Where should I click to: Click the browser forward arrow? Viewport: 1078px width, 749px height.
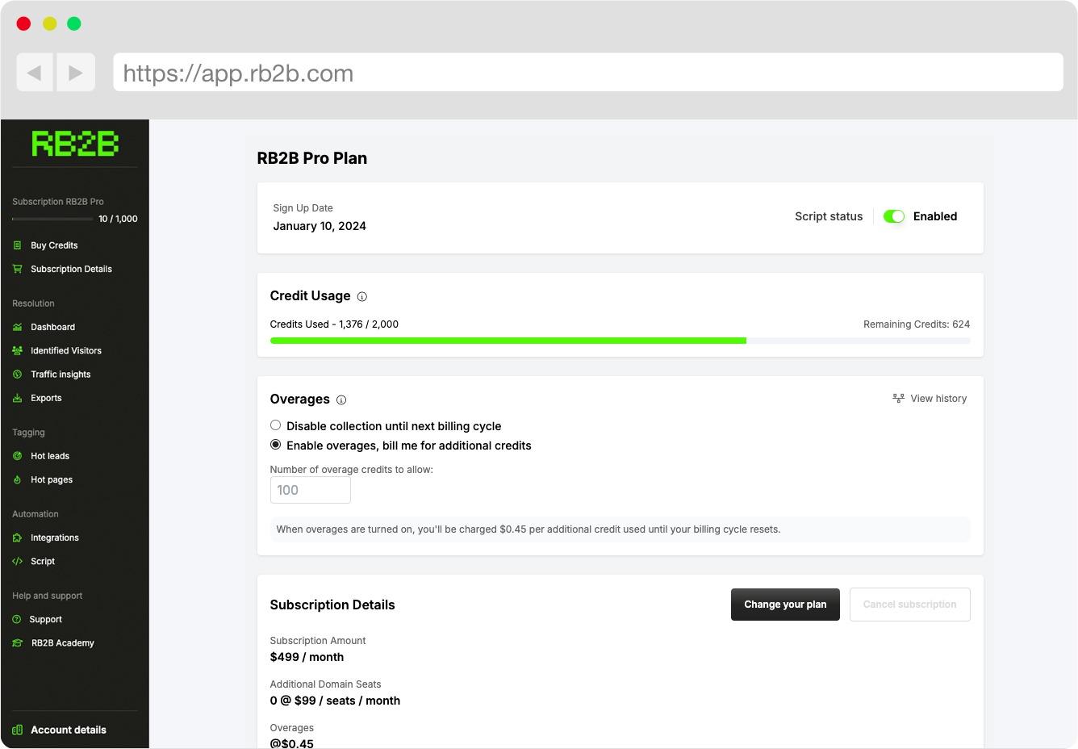coord(76,73)
